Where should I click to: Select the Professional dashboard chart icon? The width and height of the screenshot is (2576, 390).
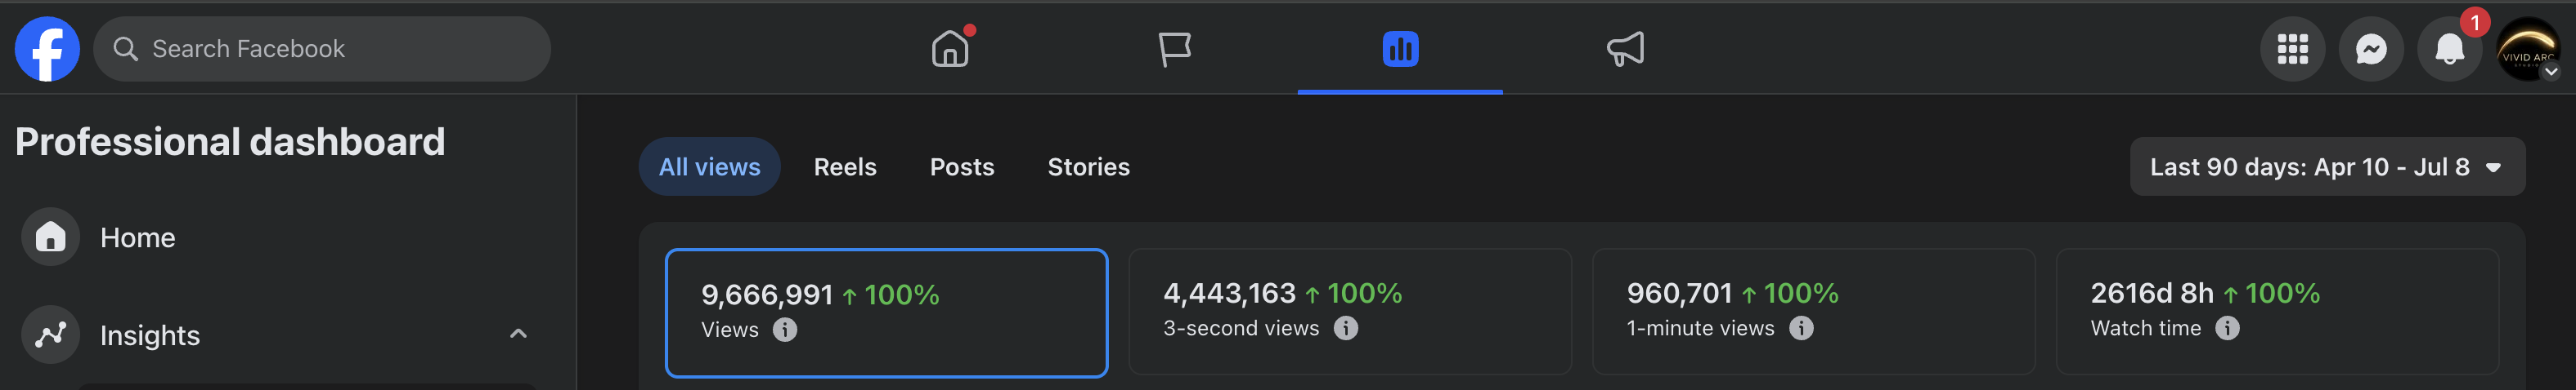[x=1400, y=49]
